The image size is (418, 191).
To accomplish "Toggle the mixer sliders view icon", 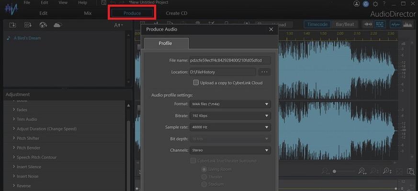I will [x=380, y=24].
